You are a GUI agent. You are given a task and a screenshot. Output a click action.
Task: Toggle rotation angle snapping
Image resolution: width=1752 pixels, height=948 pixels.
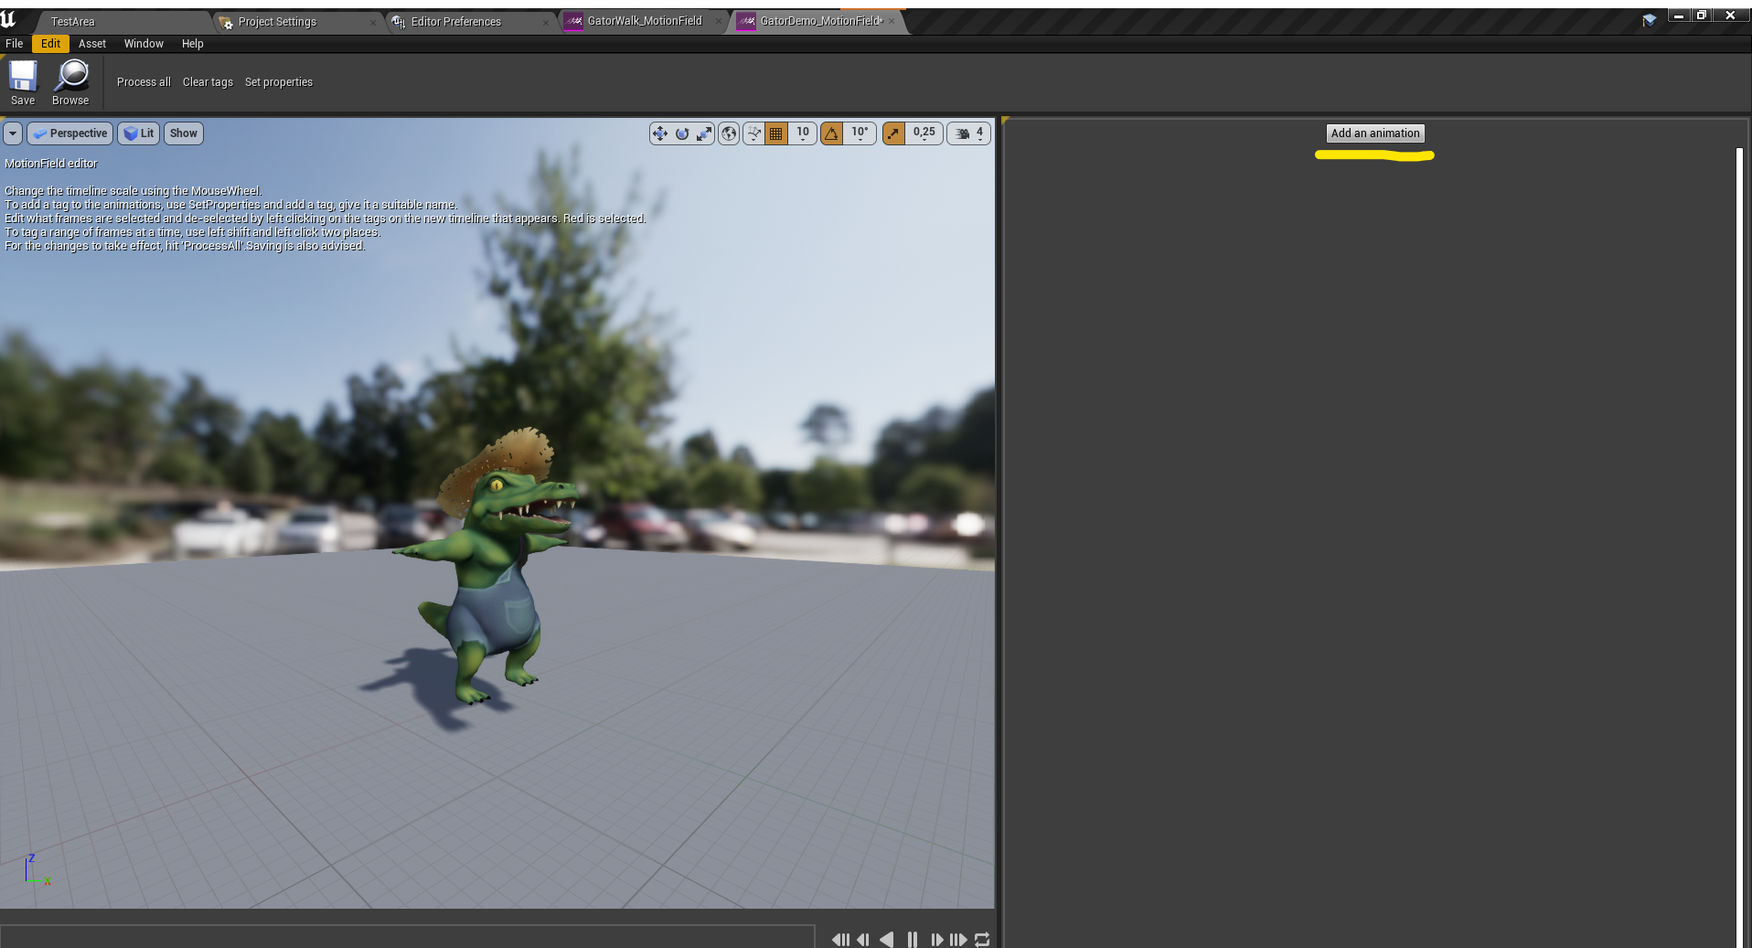832,133
